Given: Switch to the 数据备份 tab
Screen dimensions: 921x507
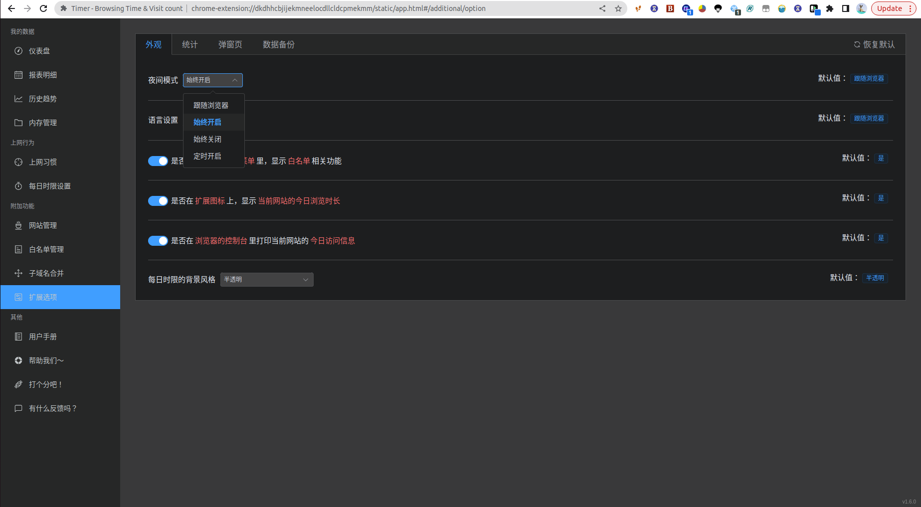Looking at the screenshot, I should (x=278, y=45).
